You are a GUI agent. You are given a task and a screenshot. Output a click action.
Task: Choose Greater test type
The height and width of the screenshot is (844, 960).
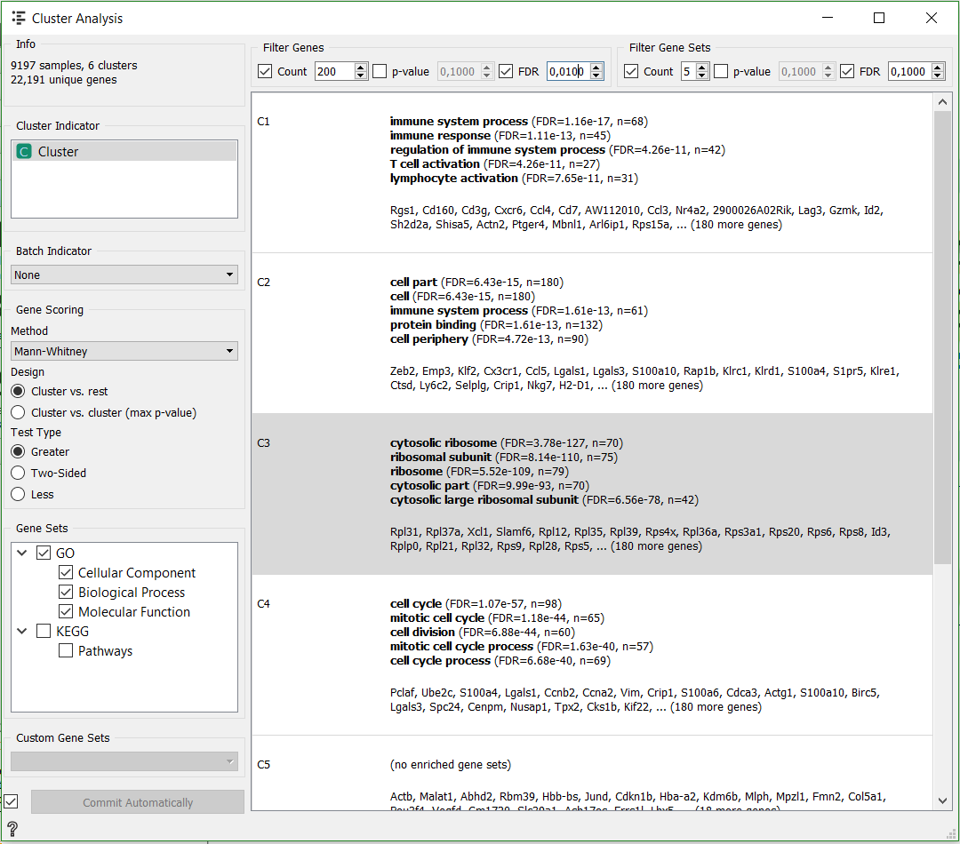point(19,451)
